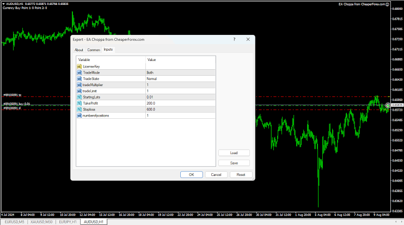The height and width of the screenshot is (225, 404).
Task: Click the numberofpositions value cell
Action: pos(180,115)
